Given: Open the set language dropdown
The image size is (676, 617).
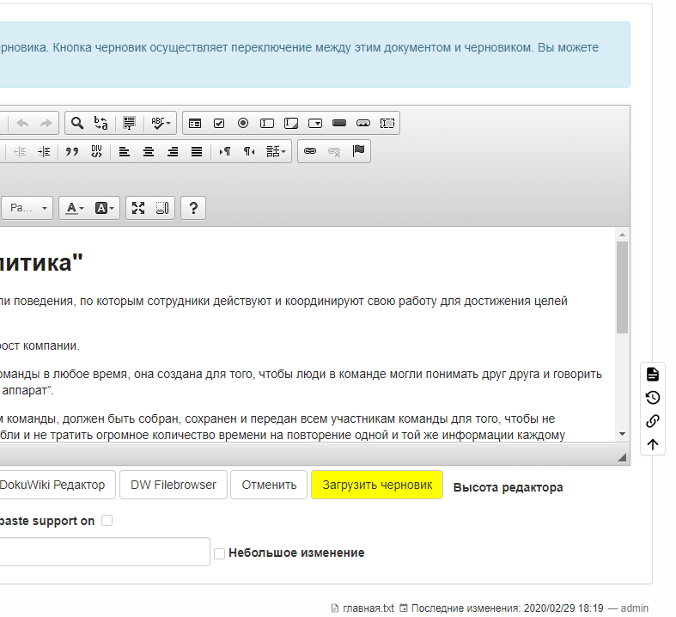Looking at the screenshot, I should (277, 151).
